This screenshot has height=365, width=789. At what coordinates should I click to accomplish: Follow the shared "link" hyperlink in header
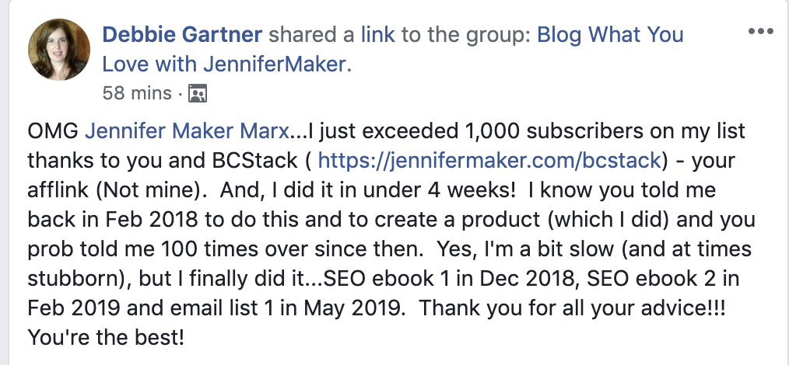(x=378, y=35)
